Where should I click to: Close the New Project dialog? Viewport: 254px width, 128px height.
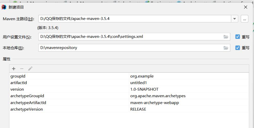point(246,7)
